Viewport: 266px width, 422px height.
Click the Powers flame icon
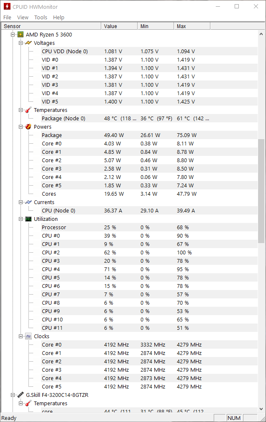28,127
